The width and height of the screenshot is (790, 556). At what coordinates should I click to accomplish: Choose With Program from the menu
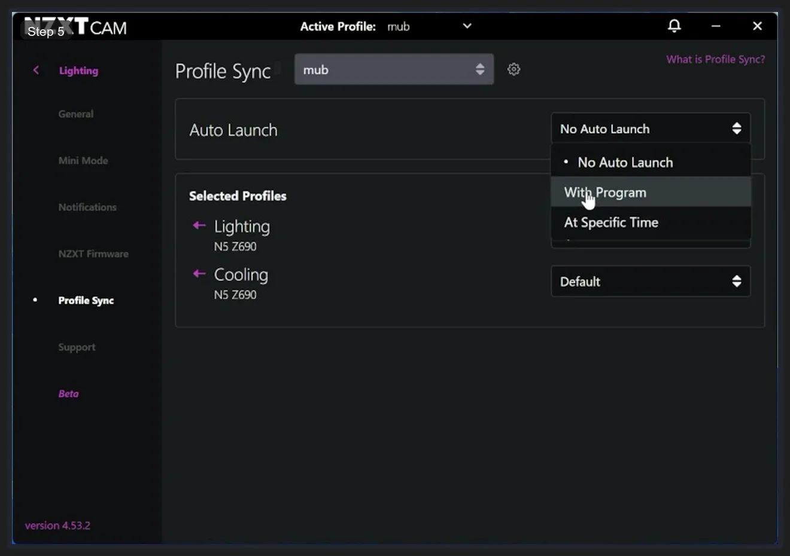[x=605, y=192]
